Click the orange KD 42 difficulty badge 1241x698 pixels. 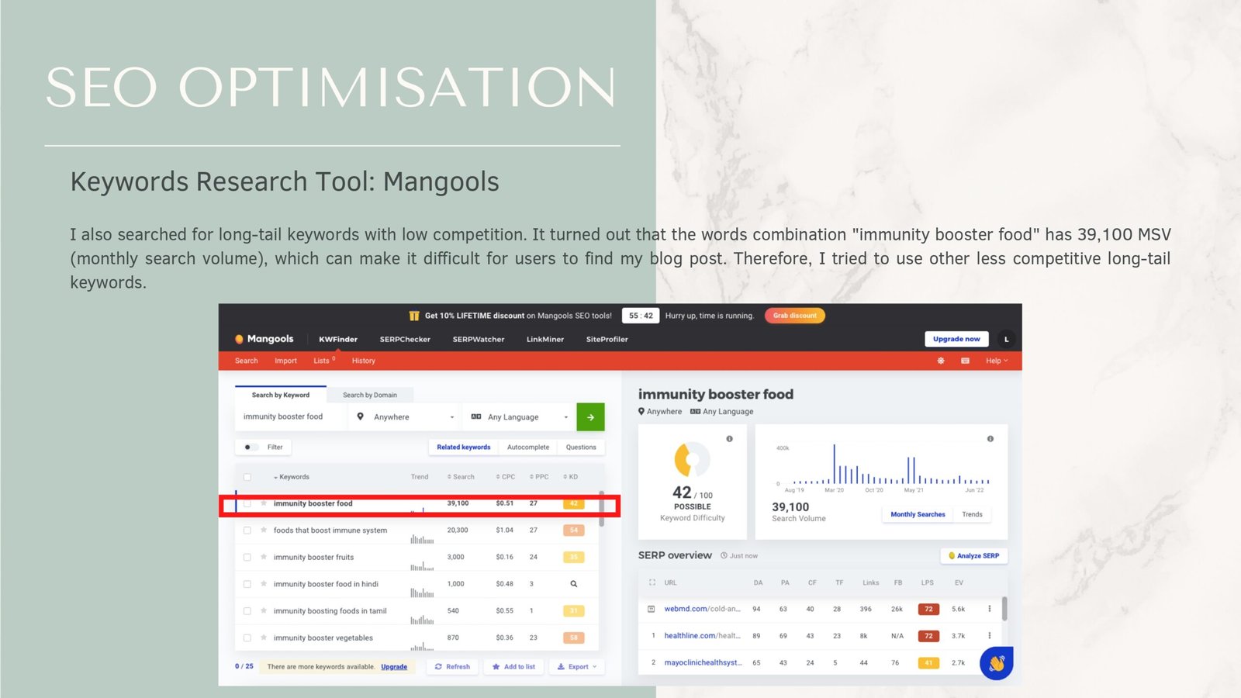click(x=574, y=503)
